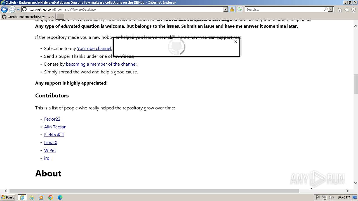Open Lima X contributor link
This screenshot has width=358, height=201.
[51, 142]
